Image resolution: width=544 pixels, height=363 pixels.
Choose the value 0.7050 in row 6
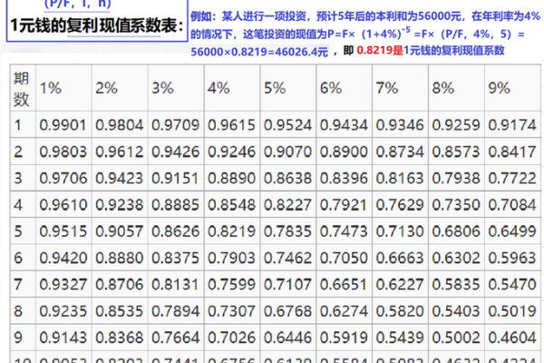344,258
